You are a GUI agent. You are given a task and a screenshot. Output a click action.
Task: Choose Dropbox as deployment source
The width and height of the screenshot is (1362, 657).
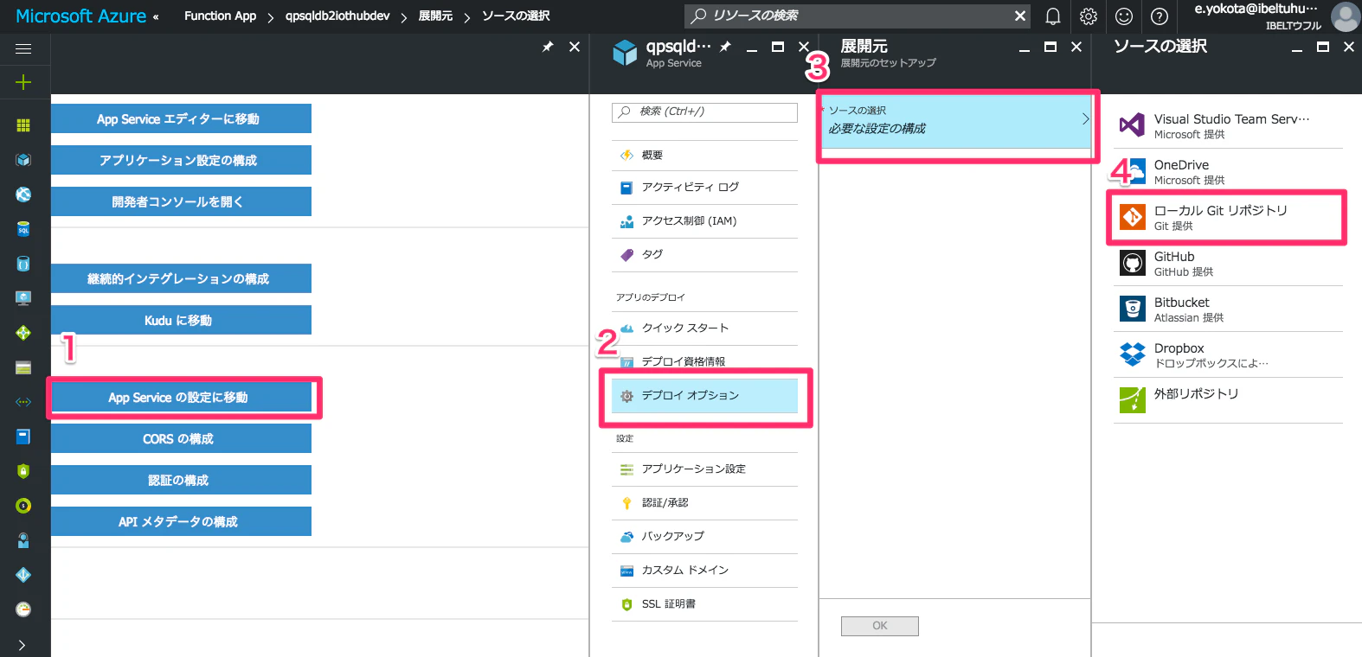click(x=1229, y=355)
